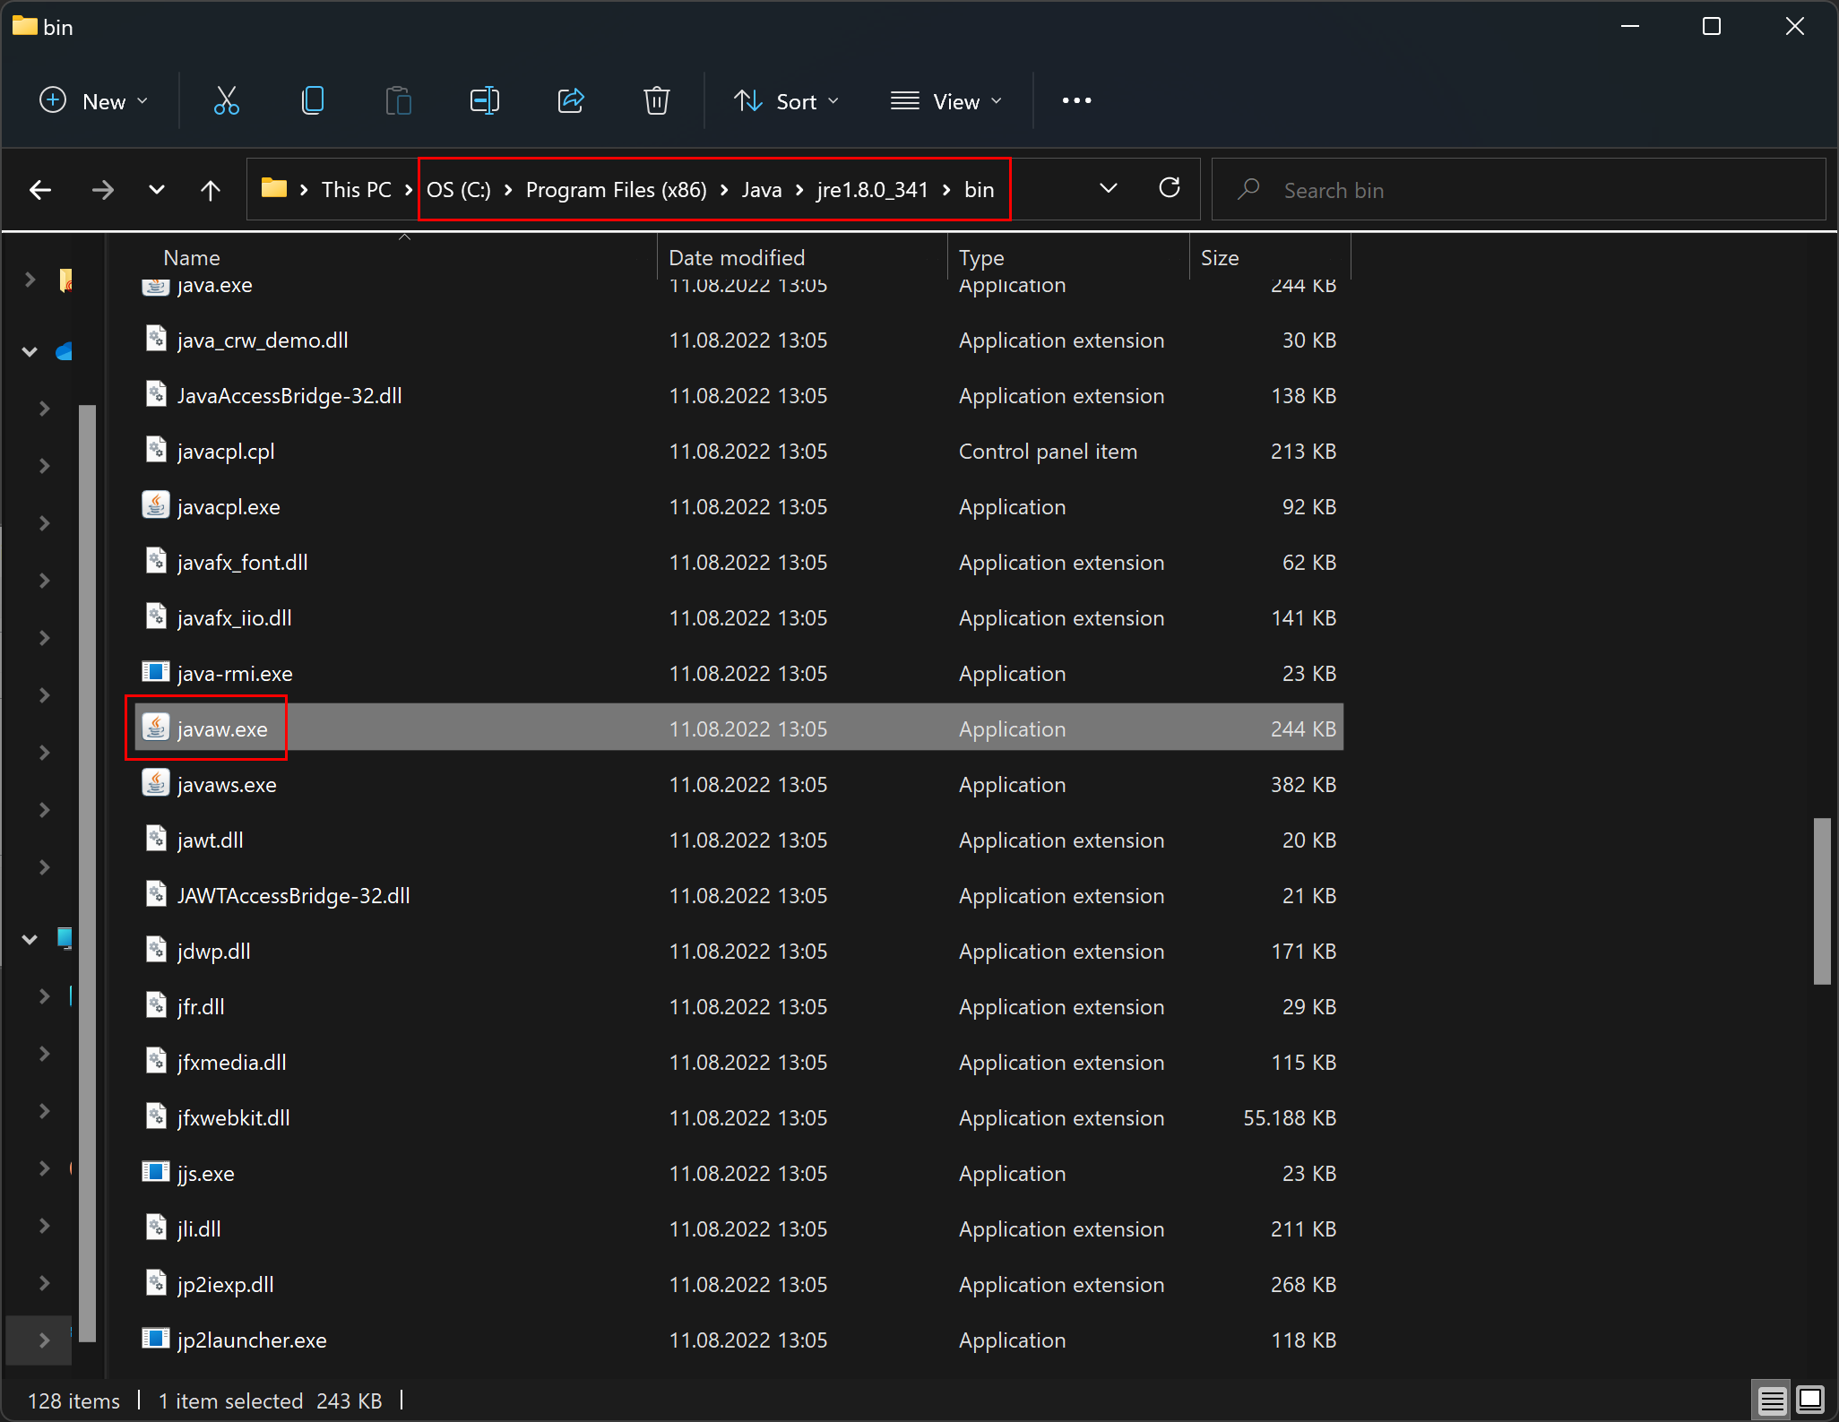1839x1422 pixels.
Task: Open address bar history dropdown
Action: [x=1109, y=188]
